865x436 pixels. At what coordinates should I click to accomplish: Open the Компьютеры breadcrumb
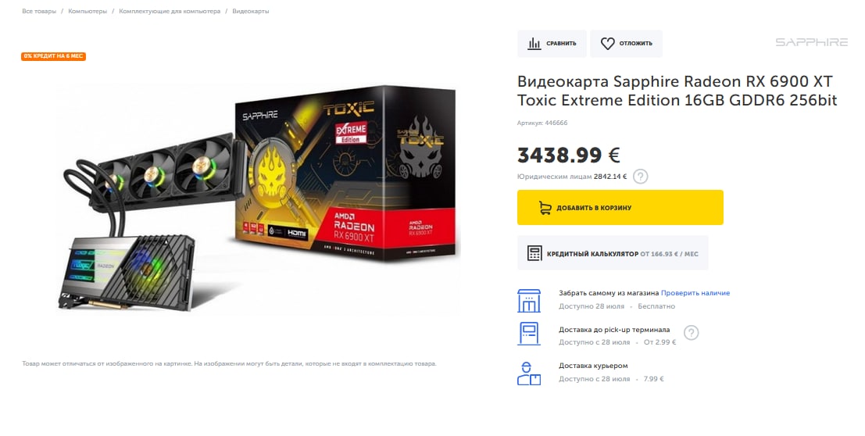click(x=88, y=11)
